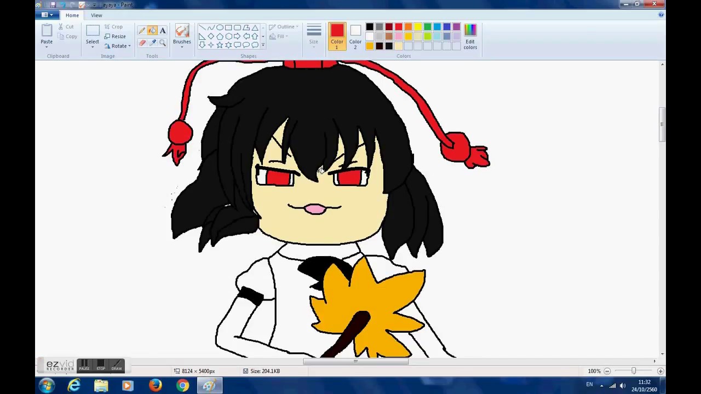This screenshot has height=394, width=701.
Task: Choose the Right arrow shape
Action: tap(237, 37)
